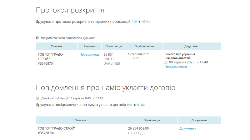250x140 pixels.
Task: Click the Опубліковано column header
Action: (144, 46)
